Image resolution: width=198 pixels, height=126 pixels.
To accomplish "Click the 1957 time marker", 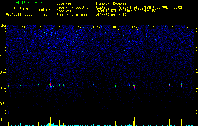I will pyautogui.click(x=134, y=27).
